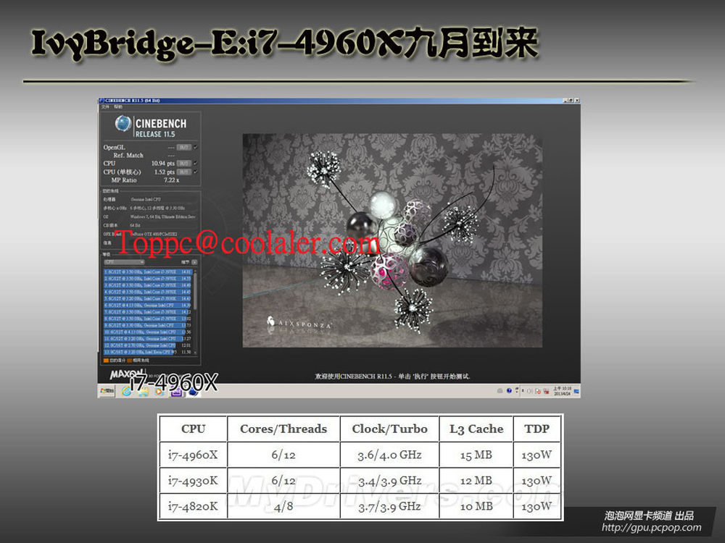725x543 pixels.
Task: Open the Windows Media Player taskbar icon
Action: (x=159, y=392)
